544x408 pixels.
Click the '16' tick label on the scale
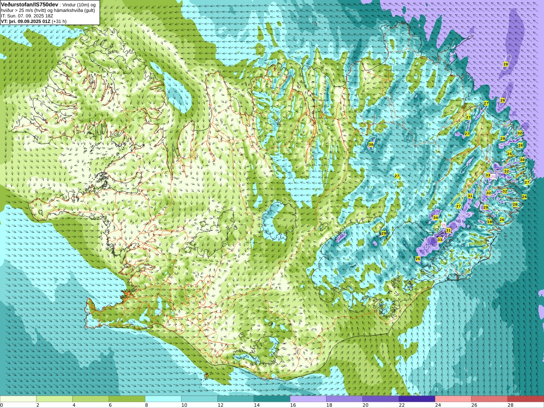point(293,405)
